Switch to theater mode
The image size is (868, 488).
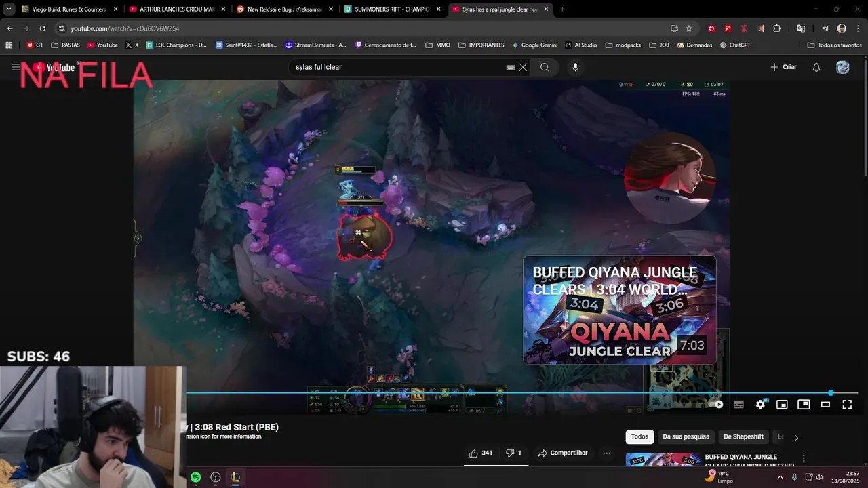(x=825, y=404)
